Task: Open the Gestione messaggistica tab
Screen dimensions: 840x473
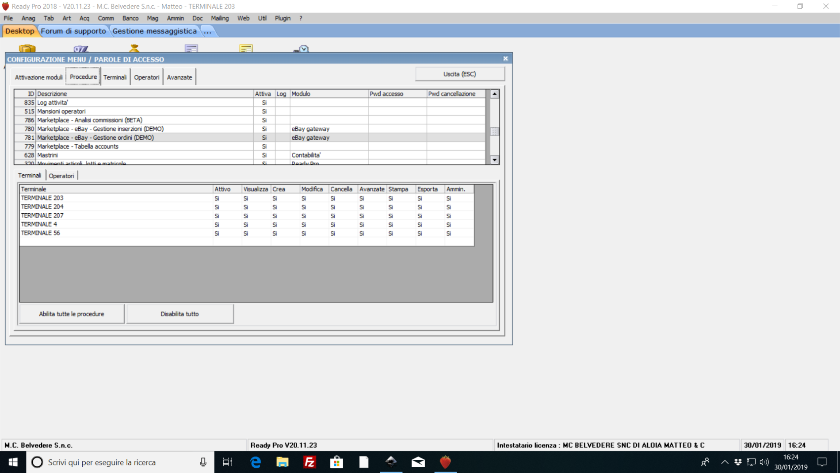Action: [x=155, y=31]
